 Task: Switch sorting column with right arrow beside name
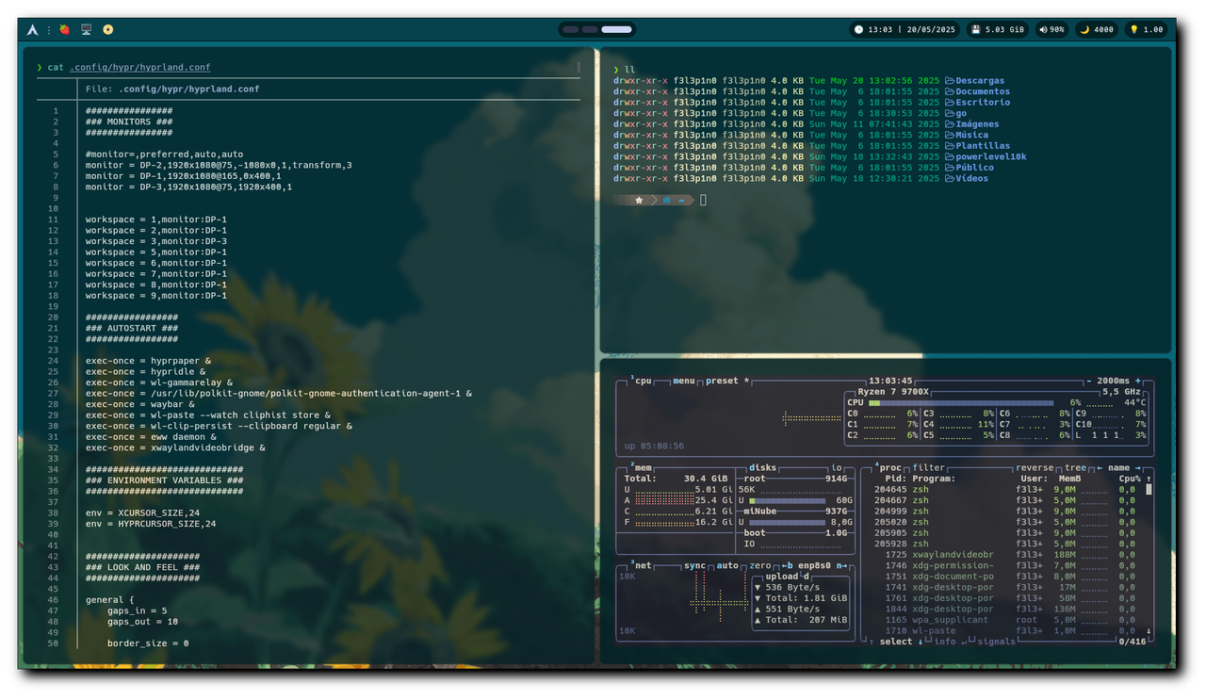point(1138,467)
